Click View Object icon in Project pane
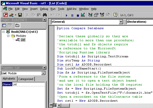This screenshot has height=108, width=153. [x=10, y=25]
